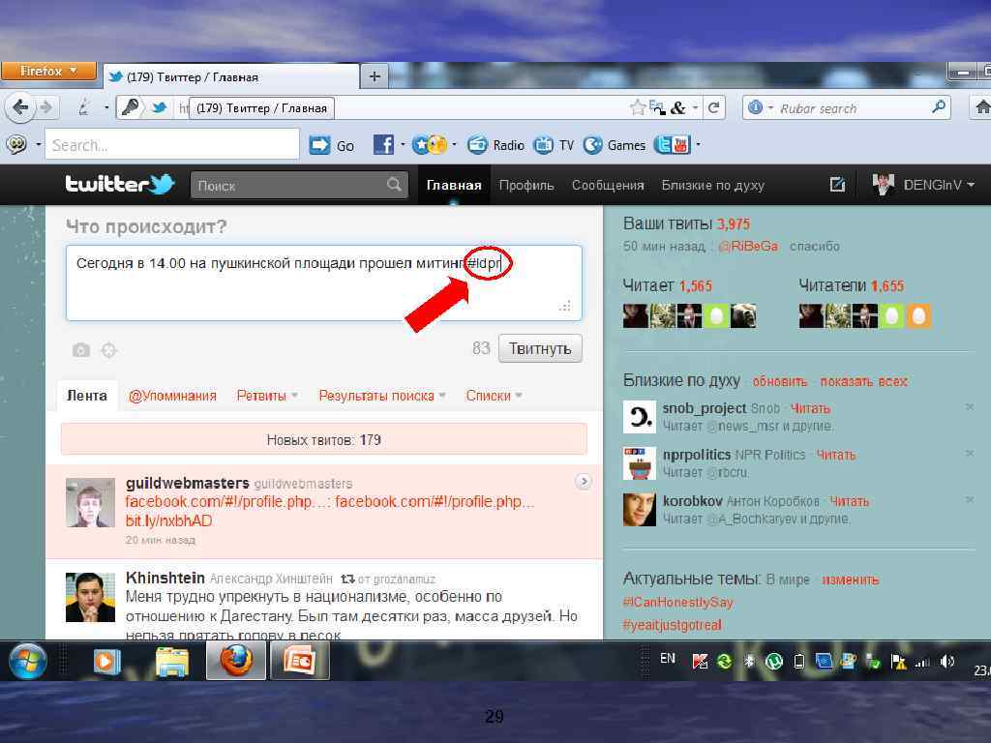Click the toolbar Search... input field
This screenshot has height=743, width=991.
pyautogui.click(x=172, y=145)
